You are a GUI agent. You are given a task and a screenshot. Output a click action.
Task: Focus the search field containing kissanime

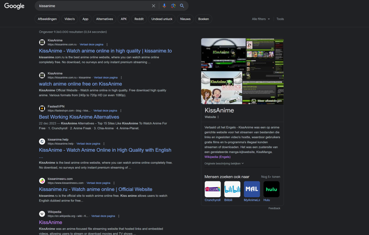94,6
